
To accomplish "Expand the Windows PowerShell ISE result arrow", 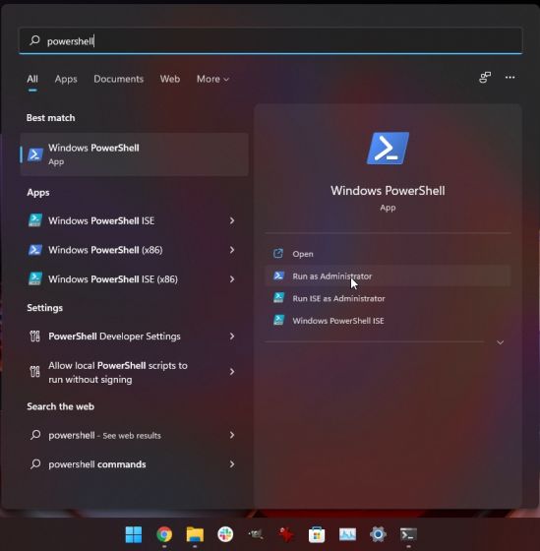I will (232, 220).
